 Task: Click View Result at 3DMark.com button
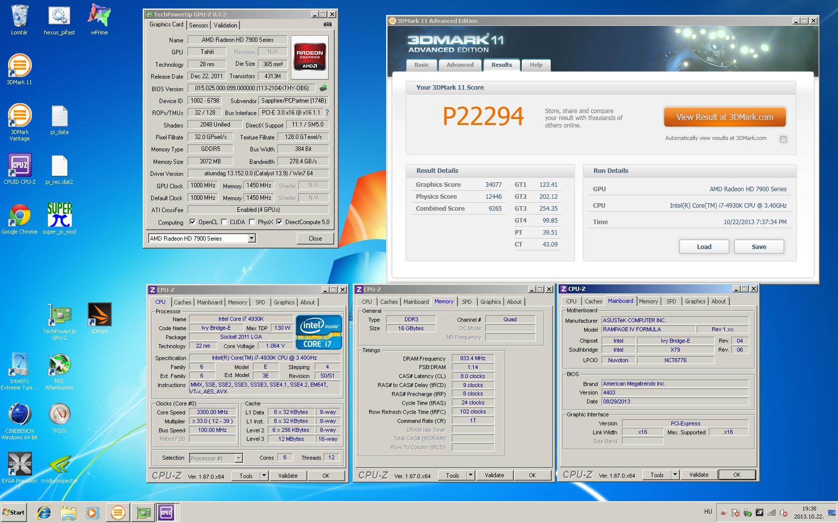(x=725, y=118)
